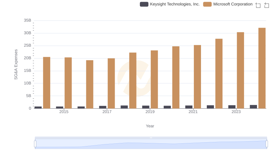Click the 15B y-axis label
273x157 pixels.
(28, 71)
